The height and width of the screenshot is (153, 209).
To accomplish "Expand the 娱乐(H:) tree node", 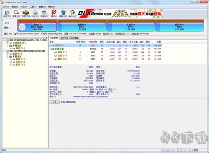I will [x=10, y=65].
